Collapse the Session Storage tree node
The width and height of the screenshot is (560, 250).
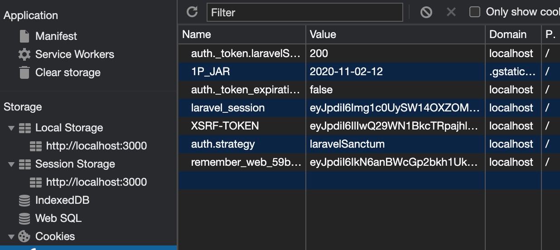pyautogui.click(x=11, y=164)
